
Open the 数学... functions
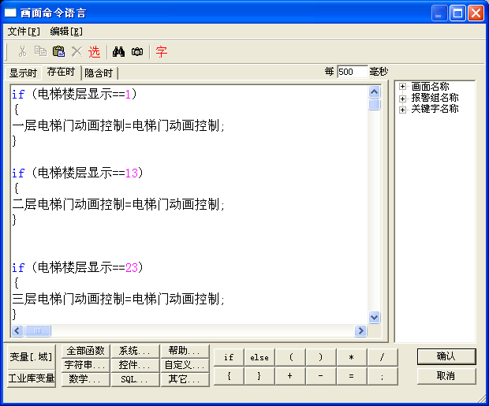coord(85,379)
